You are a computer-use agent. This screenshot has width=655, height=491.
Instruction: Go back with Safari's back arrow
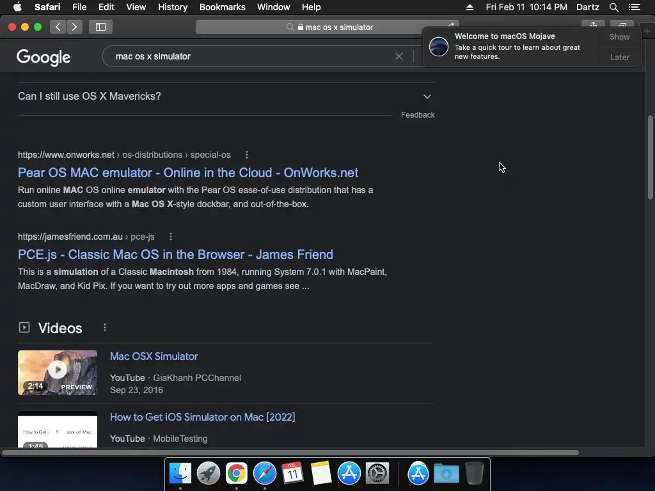tap(58, 27)
